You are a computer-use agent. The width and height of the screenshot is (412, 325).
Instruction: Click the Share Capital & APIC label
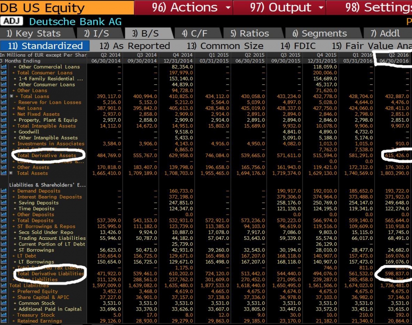(43, 297)
